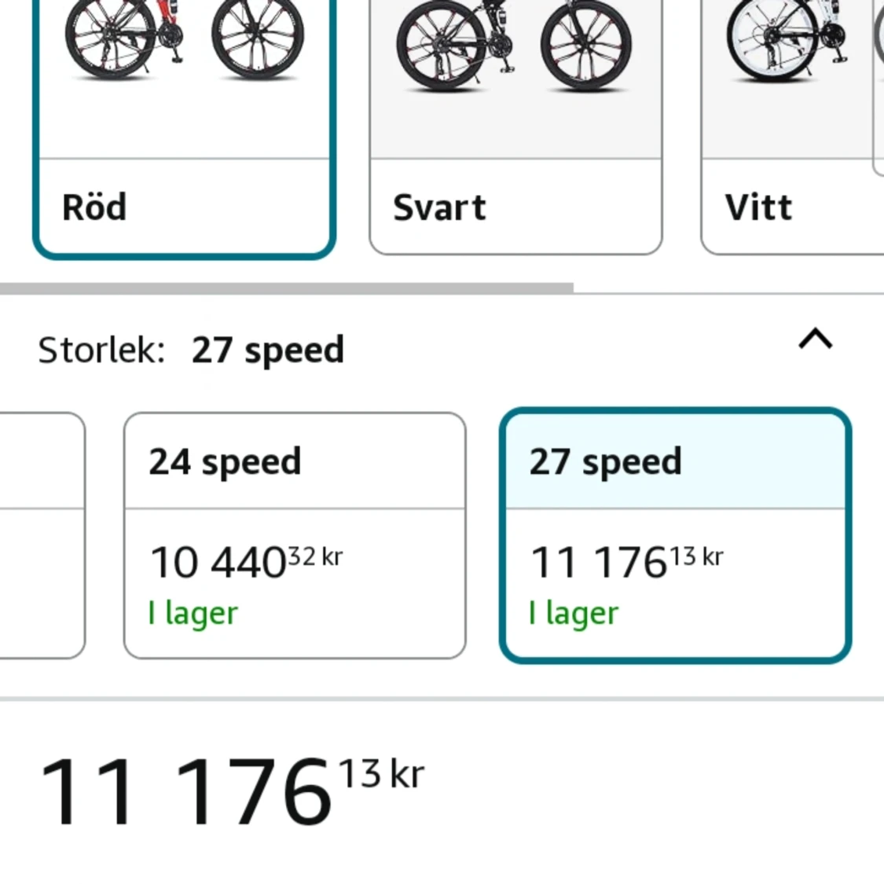
Task: Collapse the Storlek section with chevron
Action: point(815,339)
